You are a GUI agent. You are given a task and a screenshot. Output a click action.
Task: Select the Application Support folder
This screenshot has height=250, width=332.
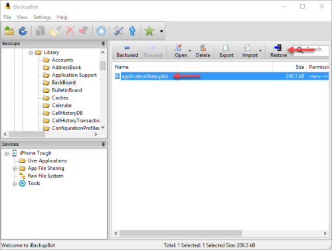click(x=74, y=75)
